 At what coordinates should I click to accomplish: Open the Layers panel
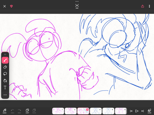[x=149, y=111]
